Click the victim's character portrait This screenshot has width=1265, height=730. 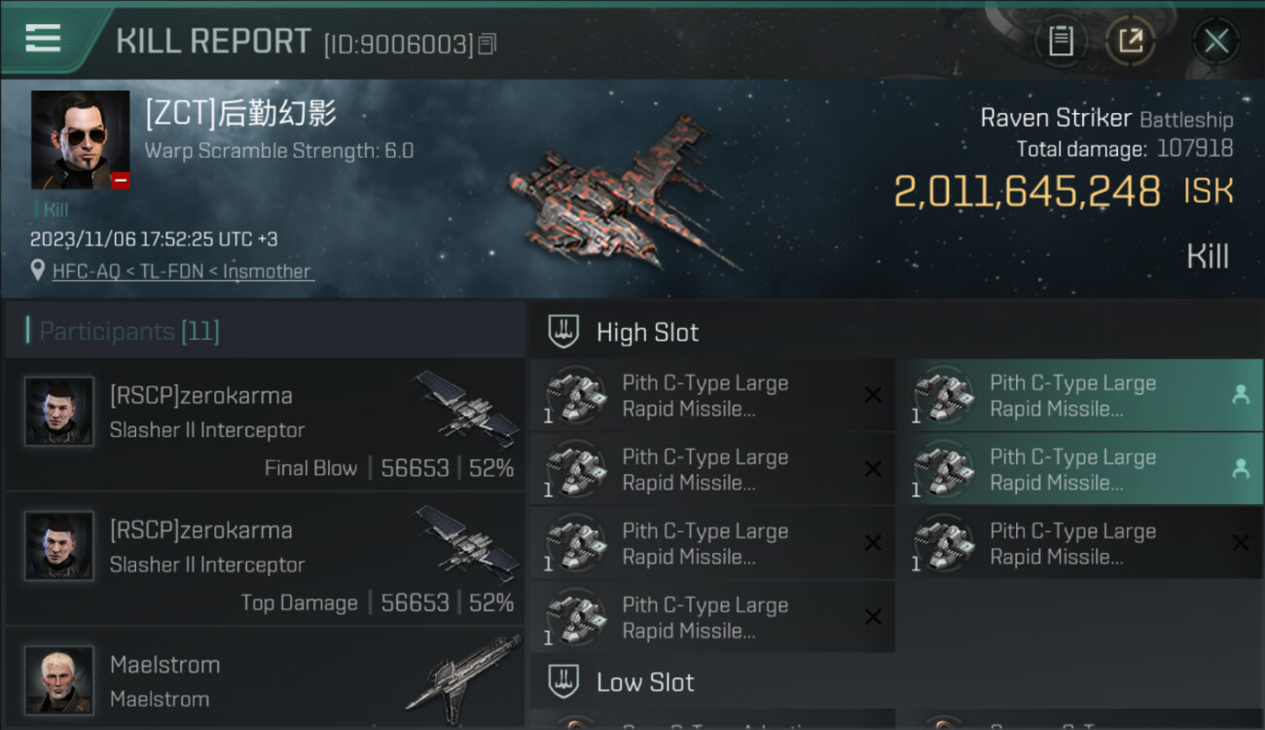[x=80, y=139]
